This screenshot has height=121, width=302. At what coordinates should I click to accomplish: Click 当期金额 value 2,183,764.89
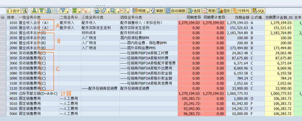tap(238, 33)
